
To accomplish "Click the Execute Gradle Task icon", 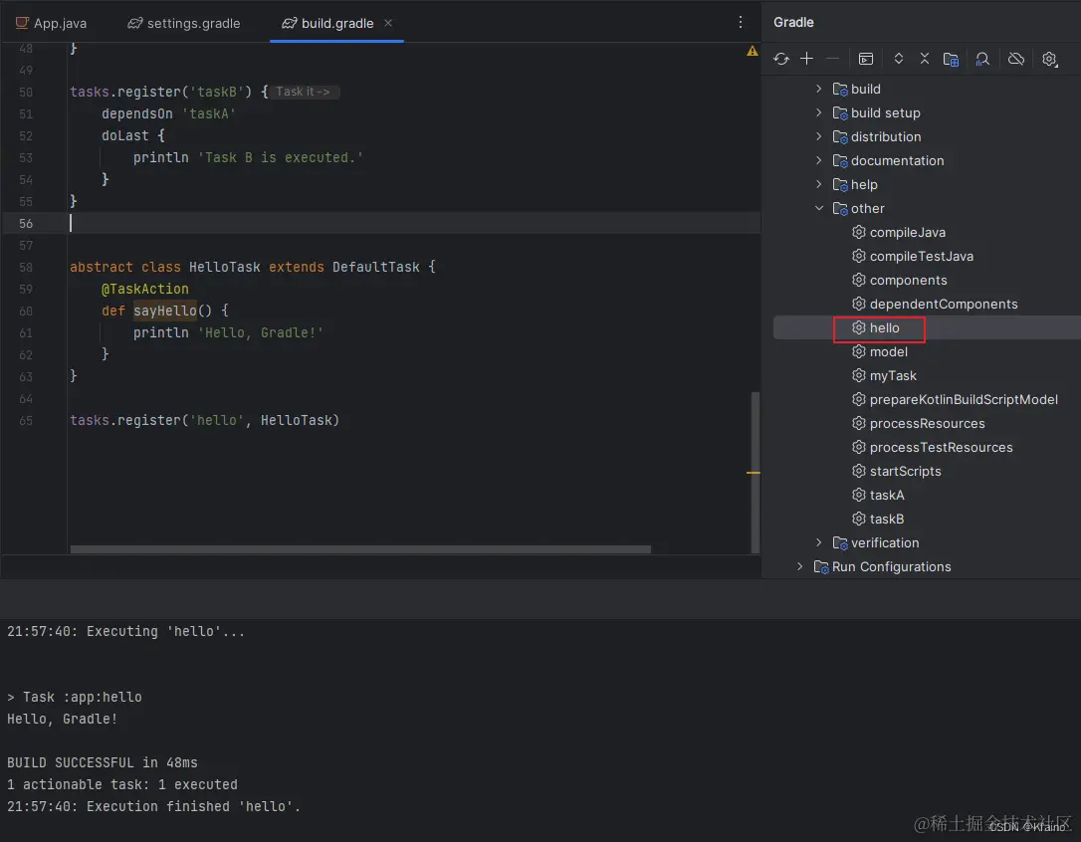I will [x=866, y=60].
